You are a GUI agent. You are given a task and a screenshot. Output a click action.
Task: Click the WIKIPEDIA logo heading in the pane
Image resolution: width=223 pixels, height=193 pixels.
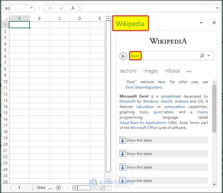pos(168,41)
